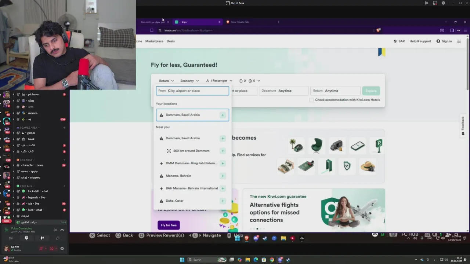
Task: Open the Marketplace menu item
Action: 154,41
